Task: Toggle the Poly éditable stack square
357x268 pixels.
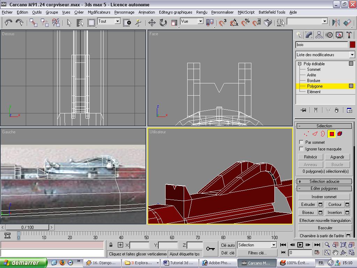Action: coord(351,64)
